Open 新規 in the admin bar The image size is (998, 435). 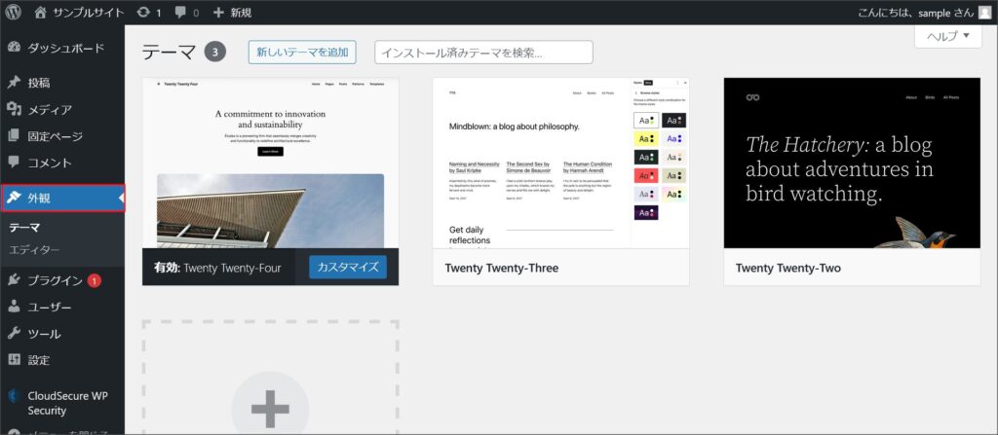(x=242, y=12)
